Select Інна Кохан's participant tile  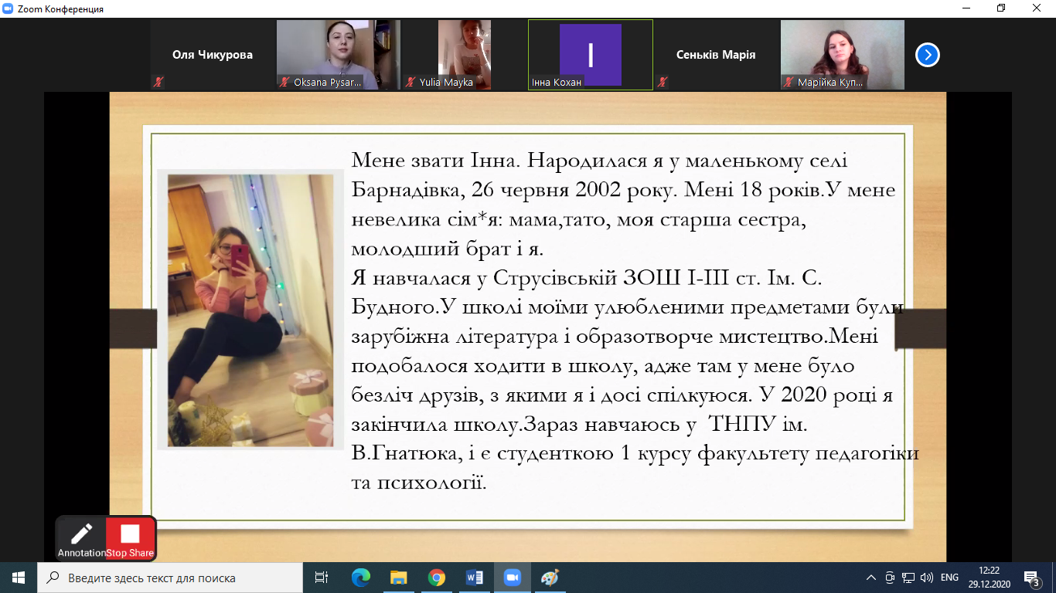click(x=590, y=55)
